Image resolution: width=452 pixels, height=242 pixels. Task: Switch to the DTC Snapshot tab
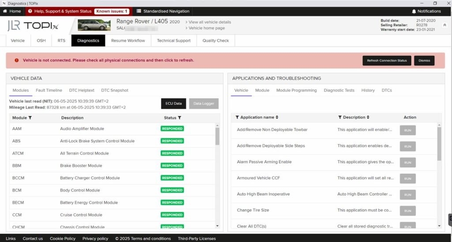114,90
